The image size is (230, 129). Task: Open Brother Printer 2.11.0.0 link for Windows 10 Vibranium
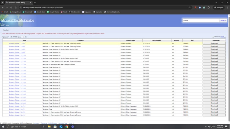click(x=17, y=64)
